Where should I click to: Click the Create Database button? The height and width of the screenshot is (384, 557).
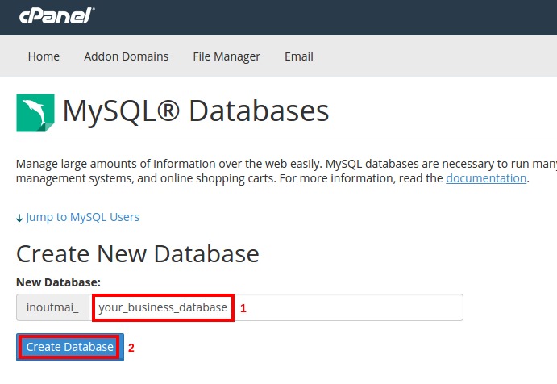click(x=70, y=347)
